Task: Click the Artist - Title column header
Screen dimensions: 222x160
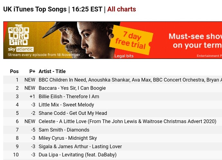Action: click(52, 71)
